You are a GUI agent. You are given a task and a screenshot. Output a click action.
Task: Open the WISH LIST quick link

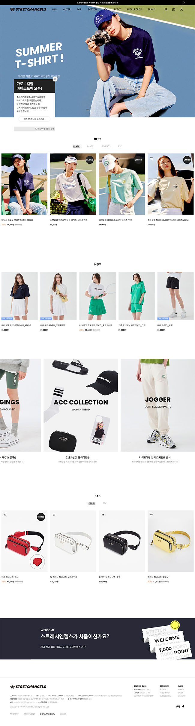click(181, 696)
